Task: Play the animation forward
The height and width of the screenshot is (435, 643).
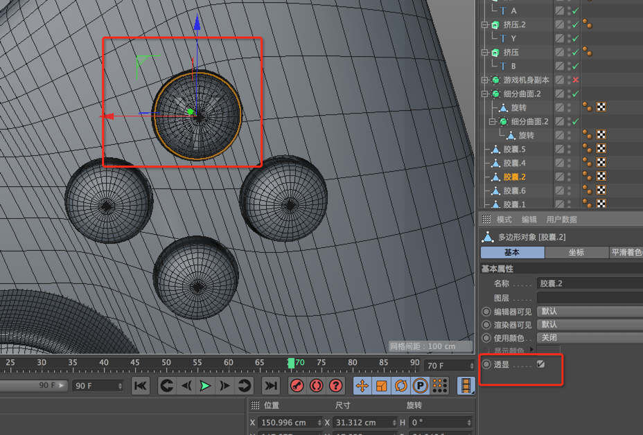Action: (x=205, y=386)
